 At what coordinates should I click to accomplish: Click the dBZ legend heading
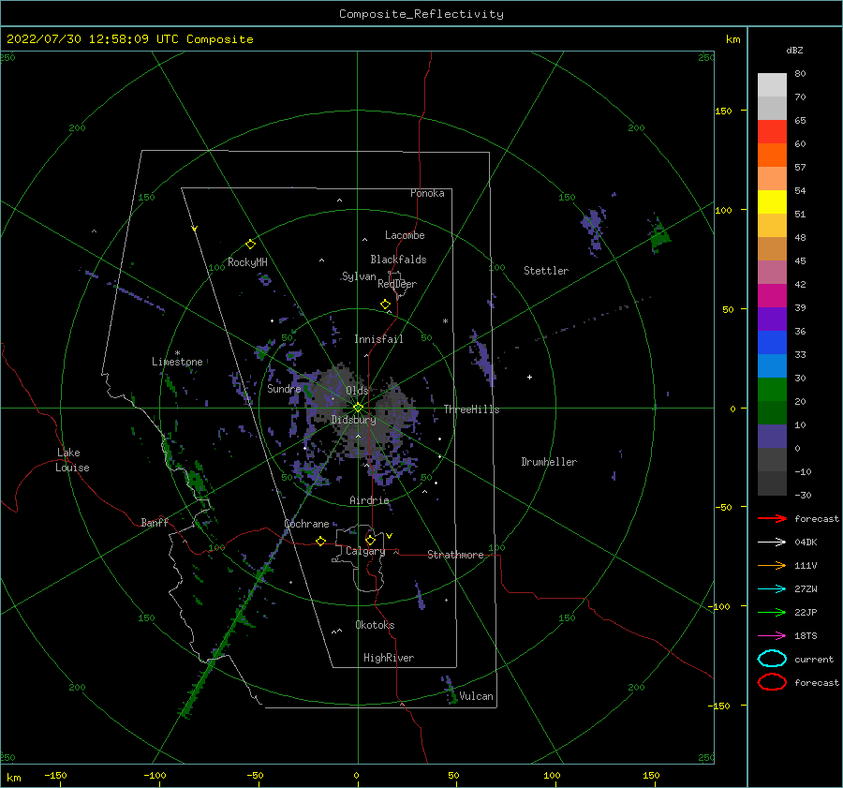click(794, 50)
